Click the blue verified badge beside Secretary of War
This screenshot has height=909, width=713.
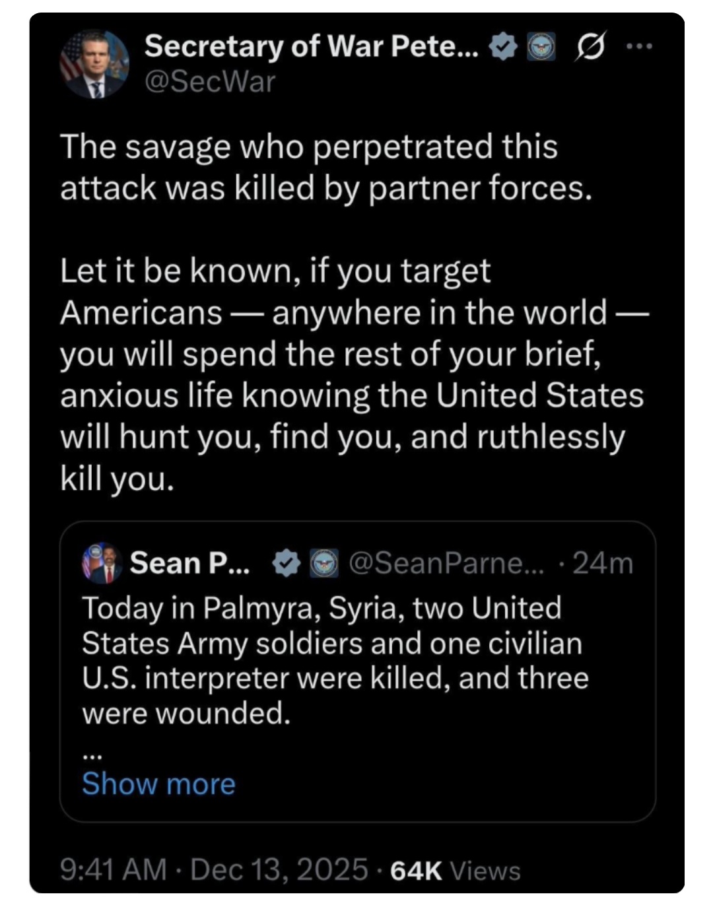click(x=504, y=47)
